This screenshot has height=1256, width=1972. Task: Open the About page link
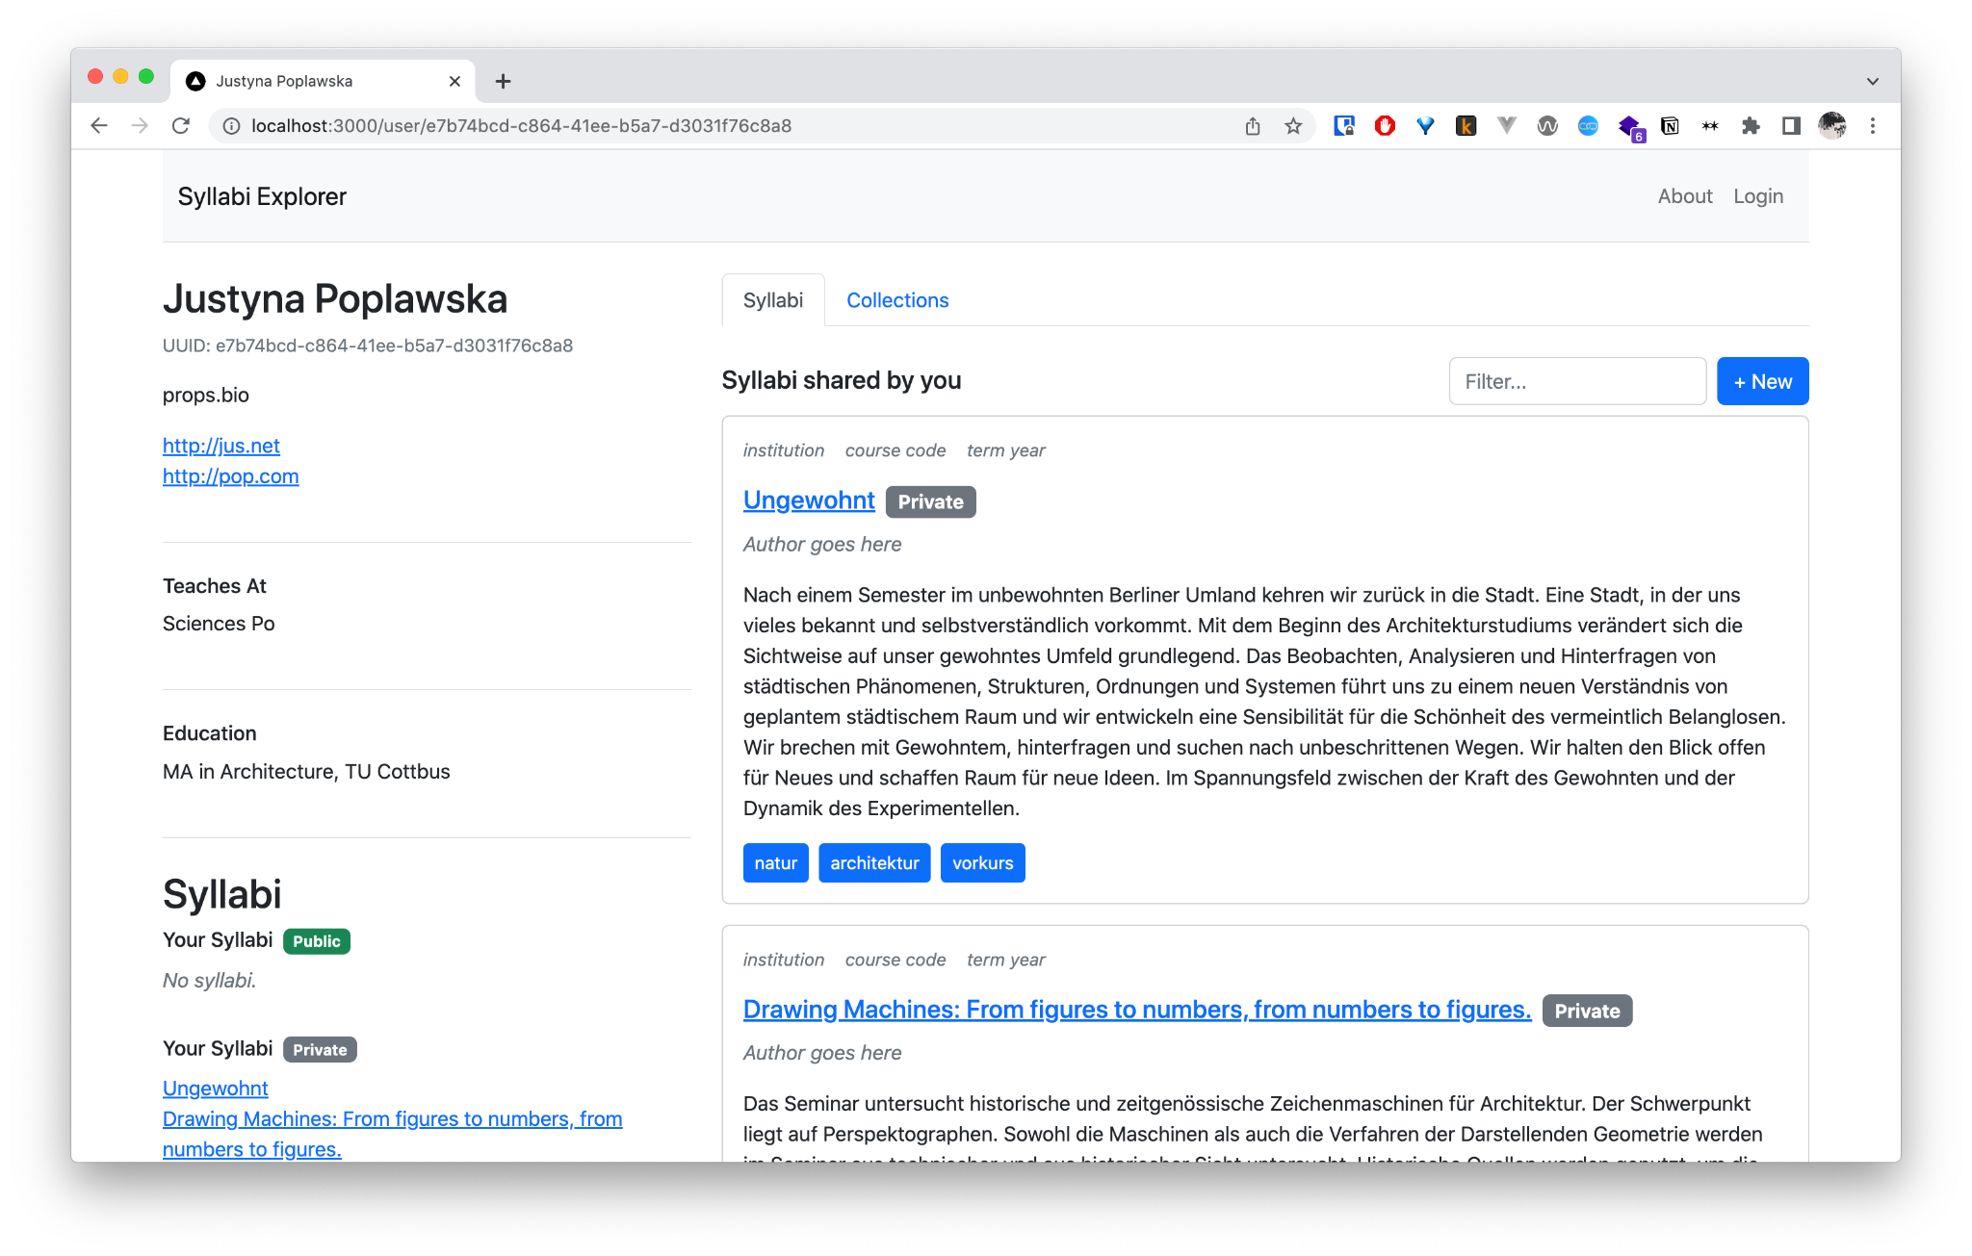tap(1684, 195)
